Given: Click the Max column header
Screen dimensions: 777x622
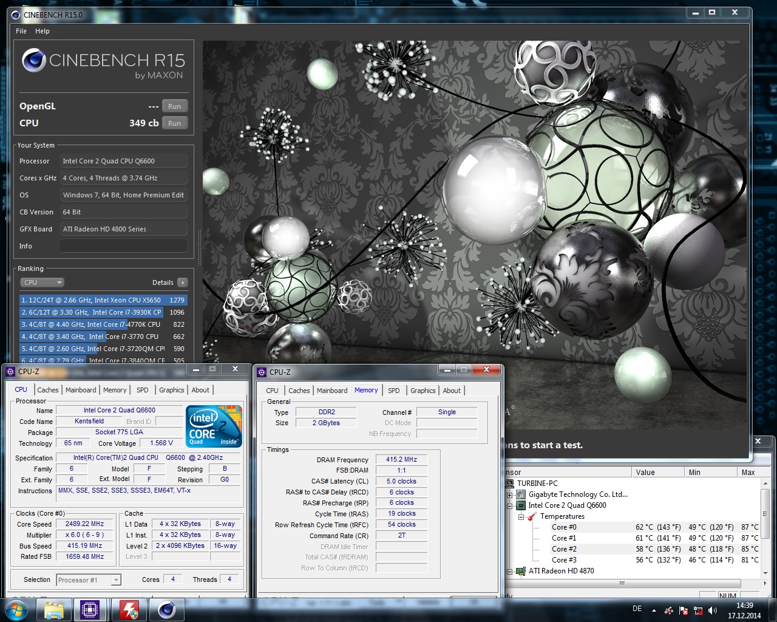Looking at the screenshot, I should (x=748, y=473).
